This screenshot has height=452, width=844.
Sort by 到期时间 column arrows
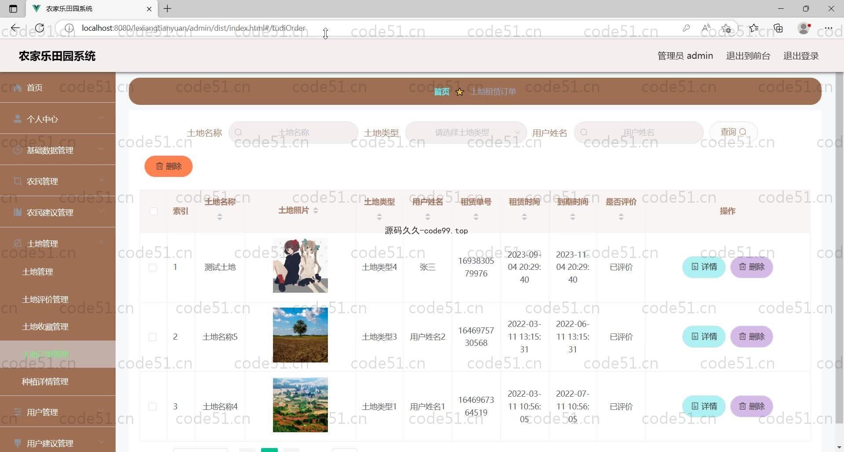point(573,217)
